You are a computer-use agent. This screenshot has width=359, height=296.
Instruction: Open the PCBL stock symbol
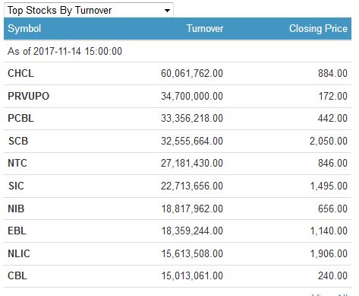20,118
